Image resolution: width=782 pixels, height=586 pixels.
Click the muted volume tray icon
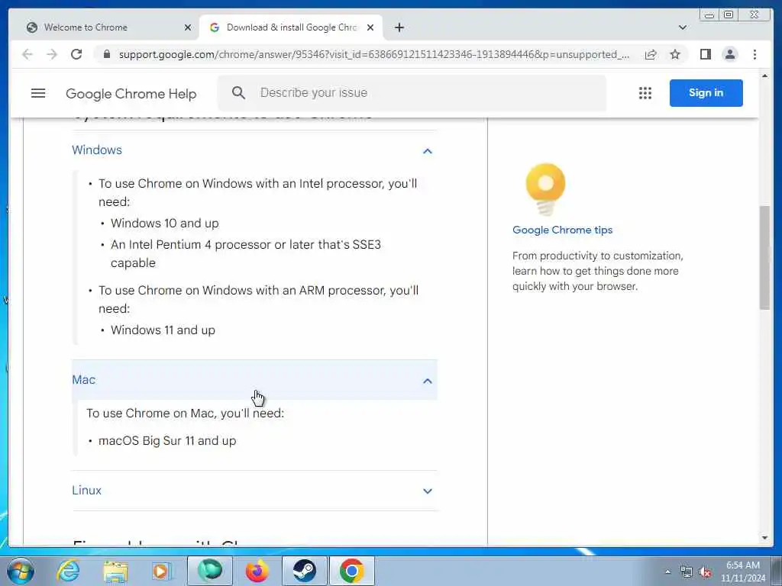pyautogui.click(x=705, y=572)
